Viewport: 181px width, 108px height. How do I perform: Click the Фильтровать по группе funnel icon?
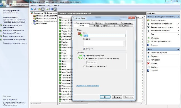coord(148,31)
